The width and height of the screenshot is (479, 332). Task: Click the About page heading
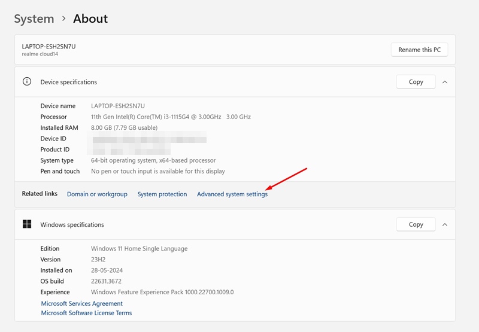coord(90,19)
